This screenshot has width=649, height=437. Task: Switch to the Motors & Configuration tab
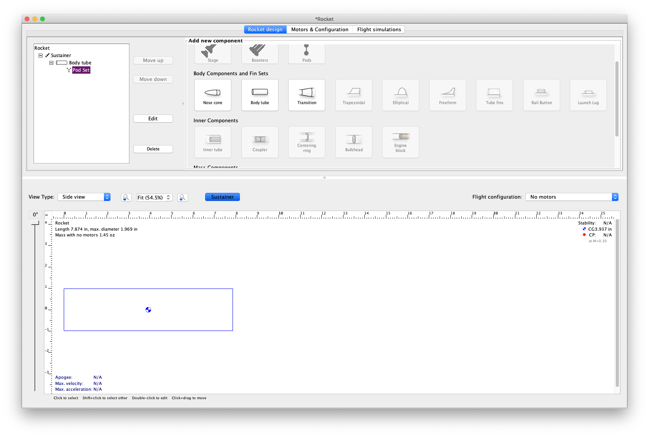point(319,29)
